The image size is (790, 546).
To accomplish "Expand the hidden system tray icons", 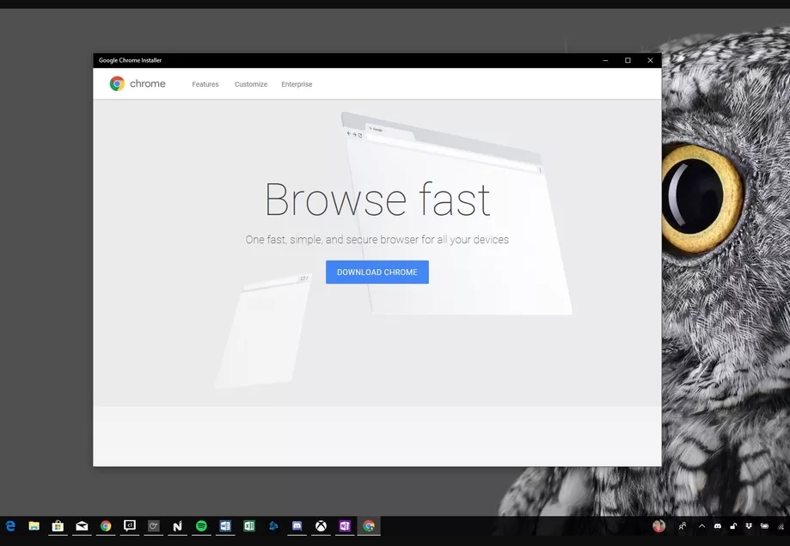I will [x=701, y=526].
